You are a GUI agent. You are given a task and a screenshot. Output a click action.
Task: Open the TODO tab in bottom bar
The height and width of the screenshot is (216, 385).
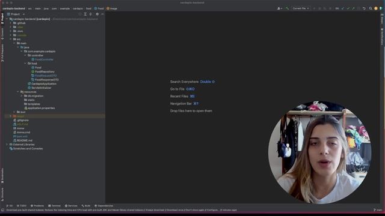[22, 206]
